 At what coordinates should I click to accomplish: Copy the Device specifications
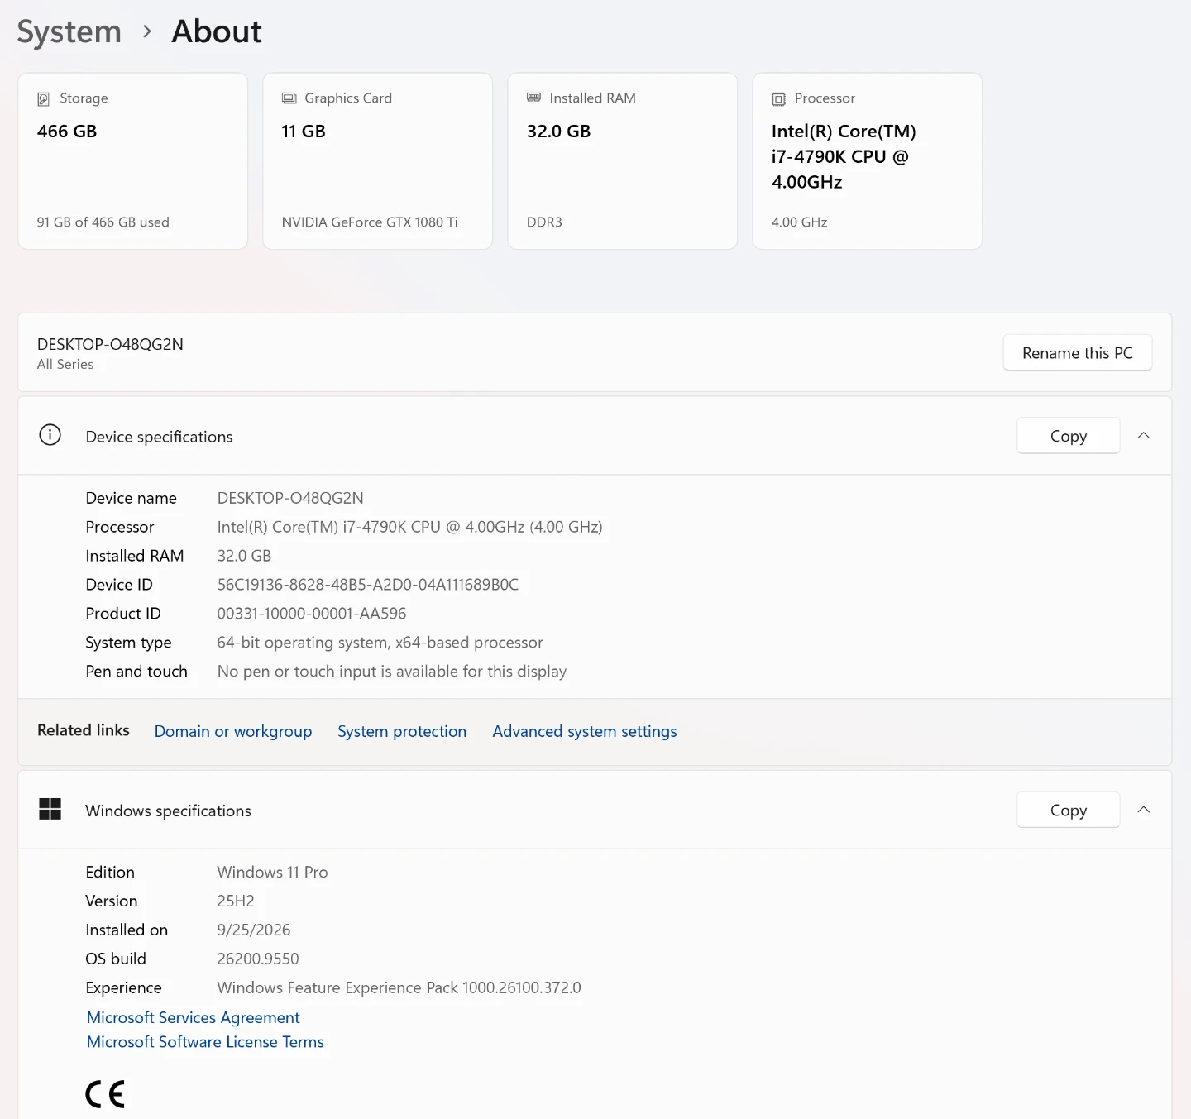pyautogui.click(x=1068, y=436)
